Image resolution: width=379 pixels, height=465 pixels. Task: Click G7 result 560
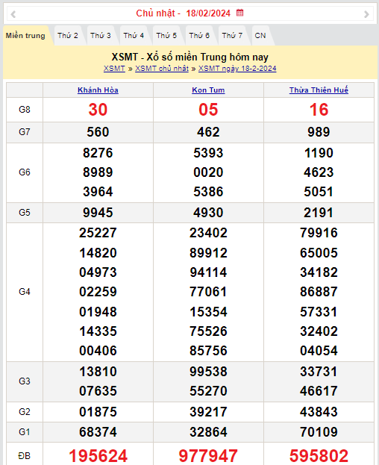tap(98, 132)
